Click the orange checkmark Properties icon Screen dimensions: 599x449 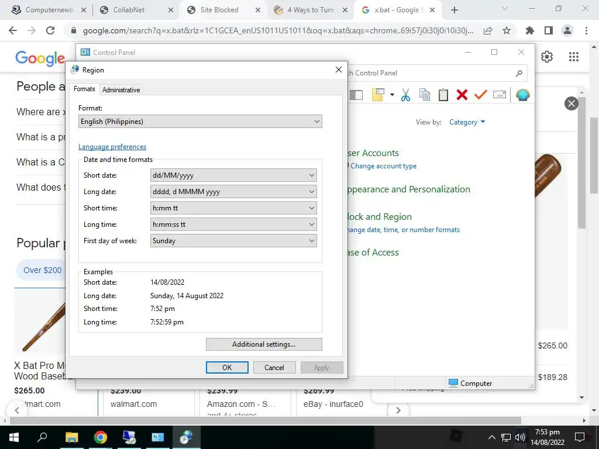pos(481,95)
